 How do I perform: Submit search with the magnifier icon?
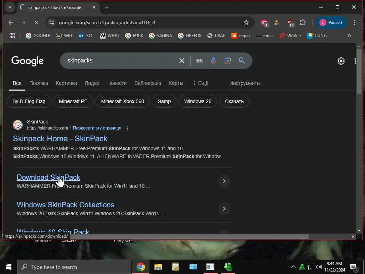coord(242,61)
